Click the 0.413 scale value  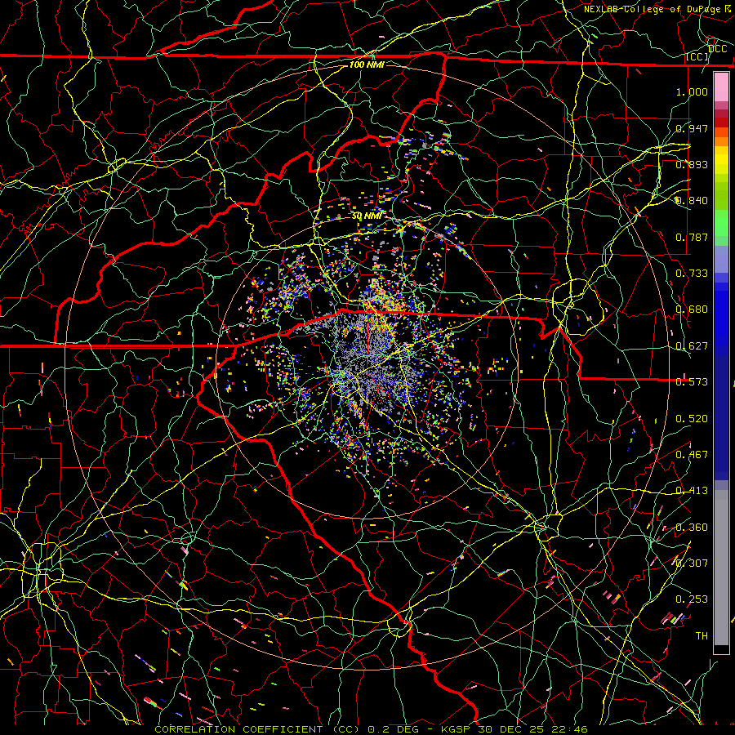692,490
